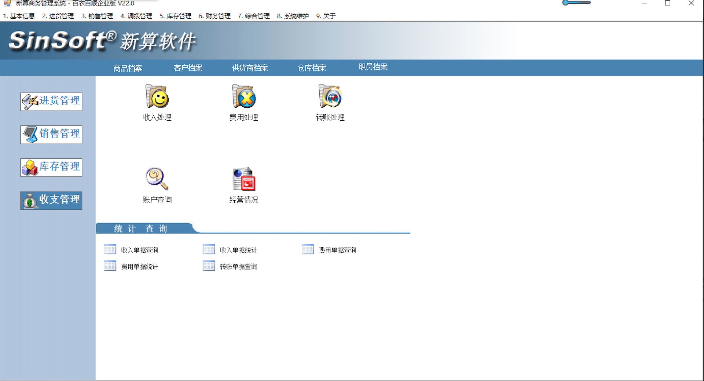Open the 4. 调拨管理 menu
This screenshot has width=704, height=381.
136,16
